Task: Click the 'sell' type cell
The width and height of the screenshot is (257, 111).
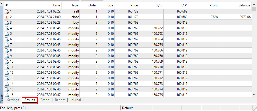Action: (76, 11)
